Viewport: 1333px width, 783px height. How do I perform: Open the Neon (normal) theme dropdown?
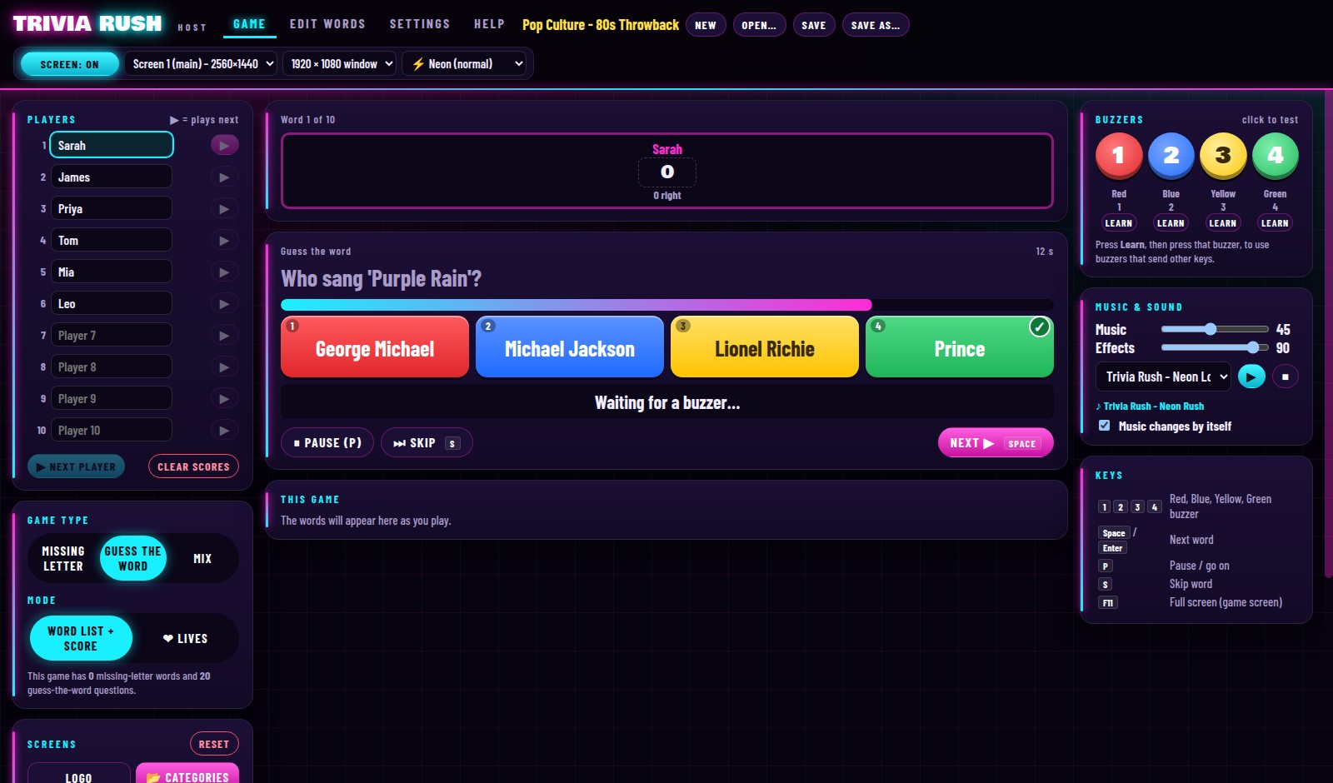[464, 63]
